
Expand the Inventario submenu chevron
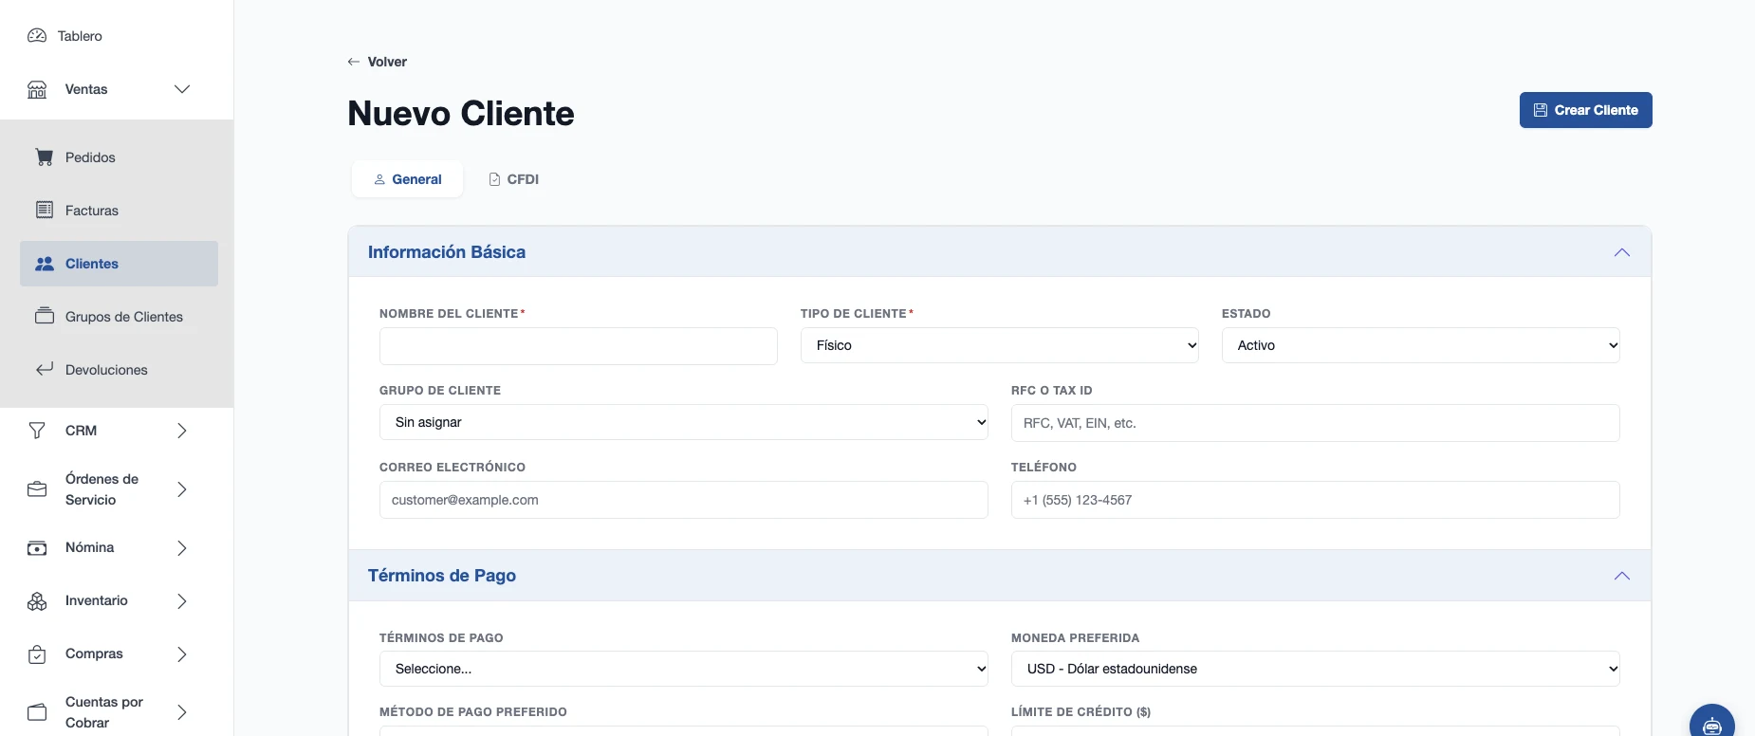182,601
